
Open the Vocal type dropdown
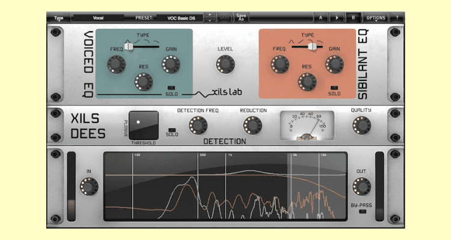(x=98, y=18)
